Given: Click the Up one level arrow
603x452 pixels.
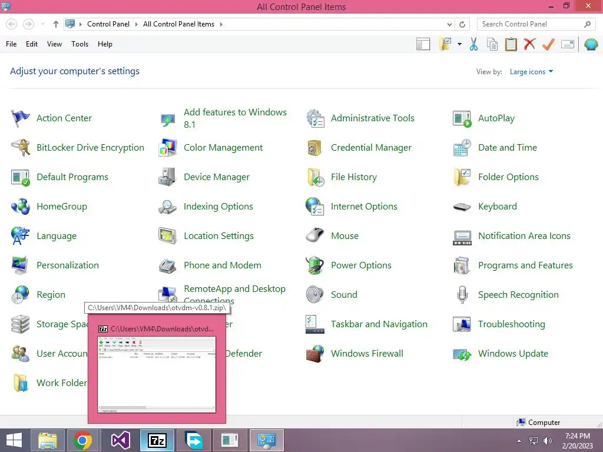Looking at the screenshot, I should [56, 24].
